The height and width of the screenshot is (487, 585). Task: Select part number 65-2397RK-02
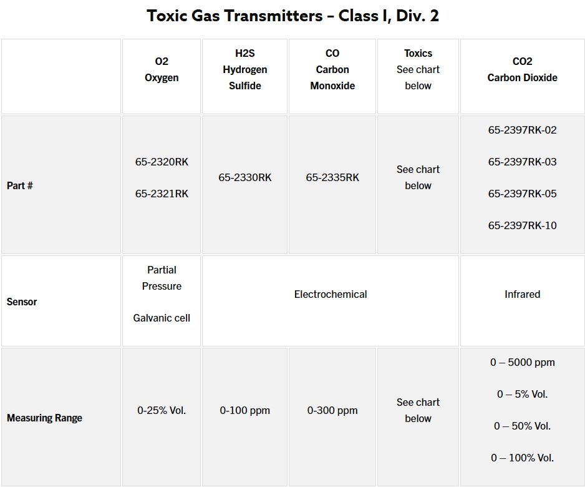pyautogui.click(x=522, y=130)
